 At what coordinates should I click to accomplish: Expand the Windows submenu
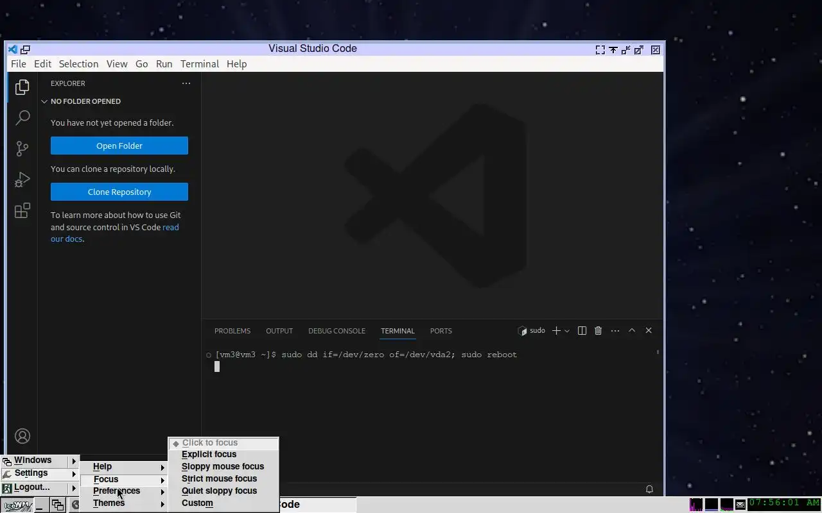pos(40,460)
